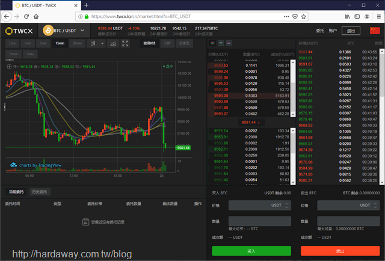Open the Firefox hamburger menu
The height and width of the screenshot is (261, 385).
[378, 16]
